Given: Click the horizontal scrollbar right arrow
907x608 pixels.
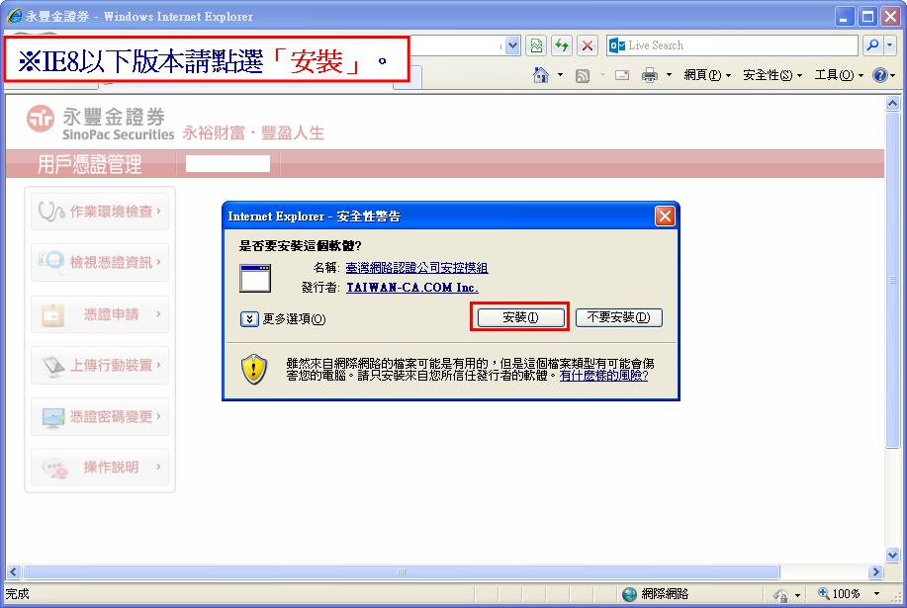Looking at the screenshot, I should pyautogui.click(x=875, y=572).
